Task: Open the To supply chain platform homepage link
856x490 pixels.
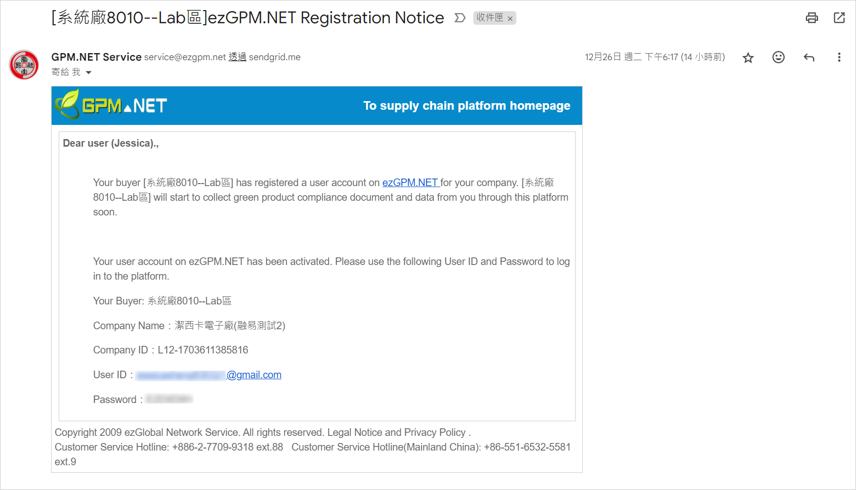Action: tap(467, 106)
